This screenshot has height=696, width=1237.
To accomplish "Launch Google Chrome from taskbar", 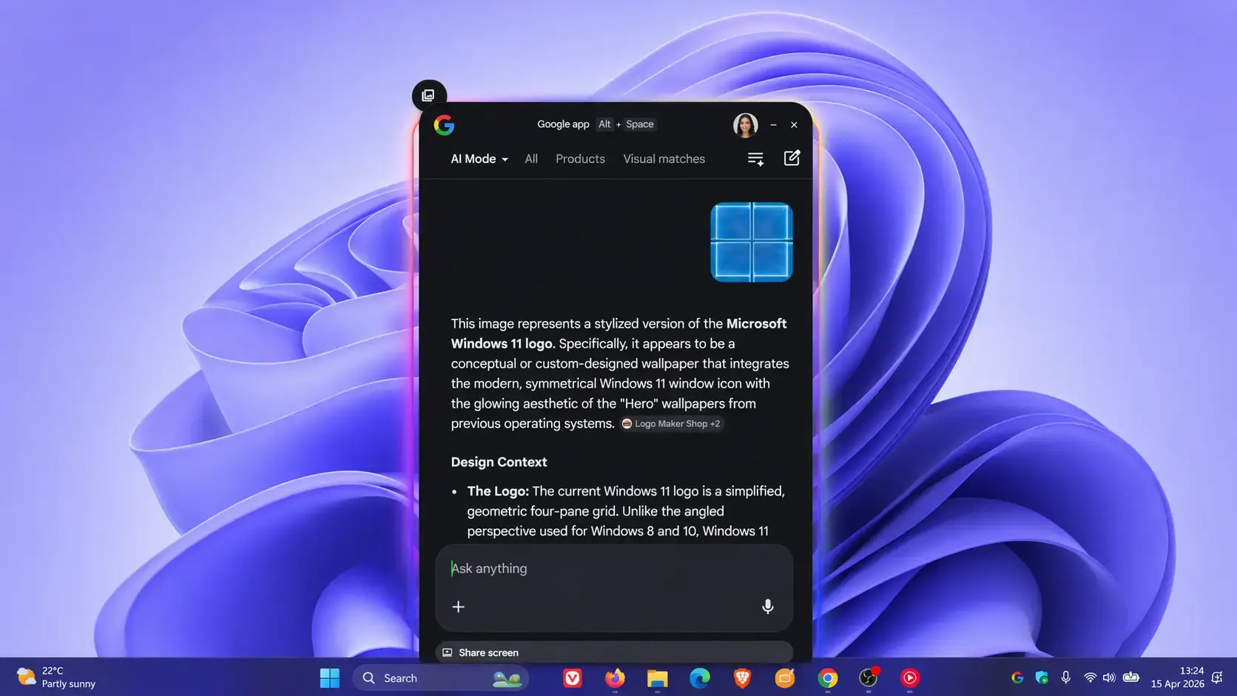I will point(827,678).
